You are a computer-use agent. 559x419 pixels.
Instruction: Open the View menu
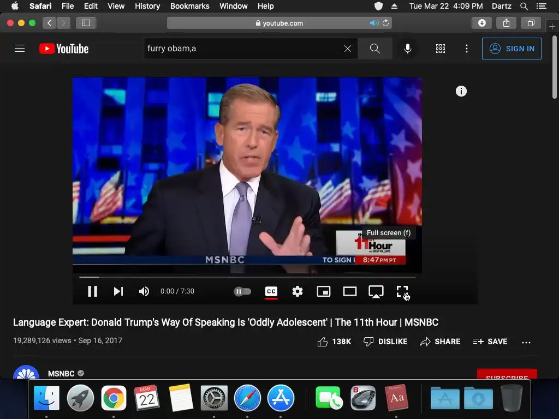pyautogui.click(x=116, y=6)
